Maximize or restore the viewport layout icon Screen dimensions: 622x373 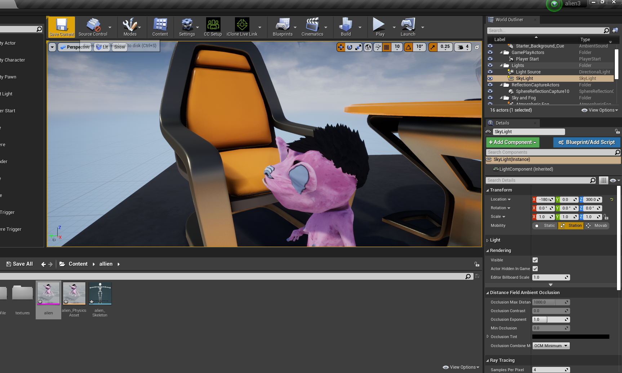(x=477, y=47)
